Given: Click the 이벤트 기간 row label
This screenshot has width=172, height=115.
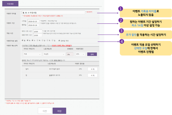Looking at the screenshot, I should (x=10, y=23).
